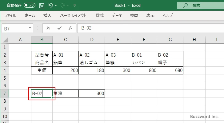Open the Undo history dropdown arrow
The image size is (224, 123).
[x=56, y=6]
